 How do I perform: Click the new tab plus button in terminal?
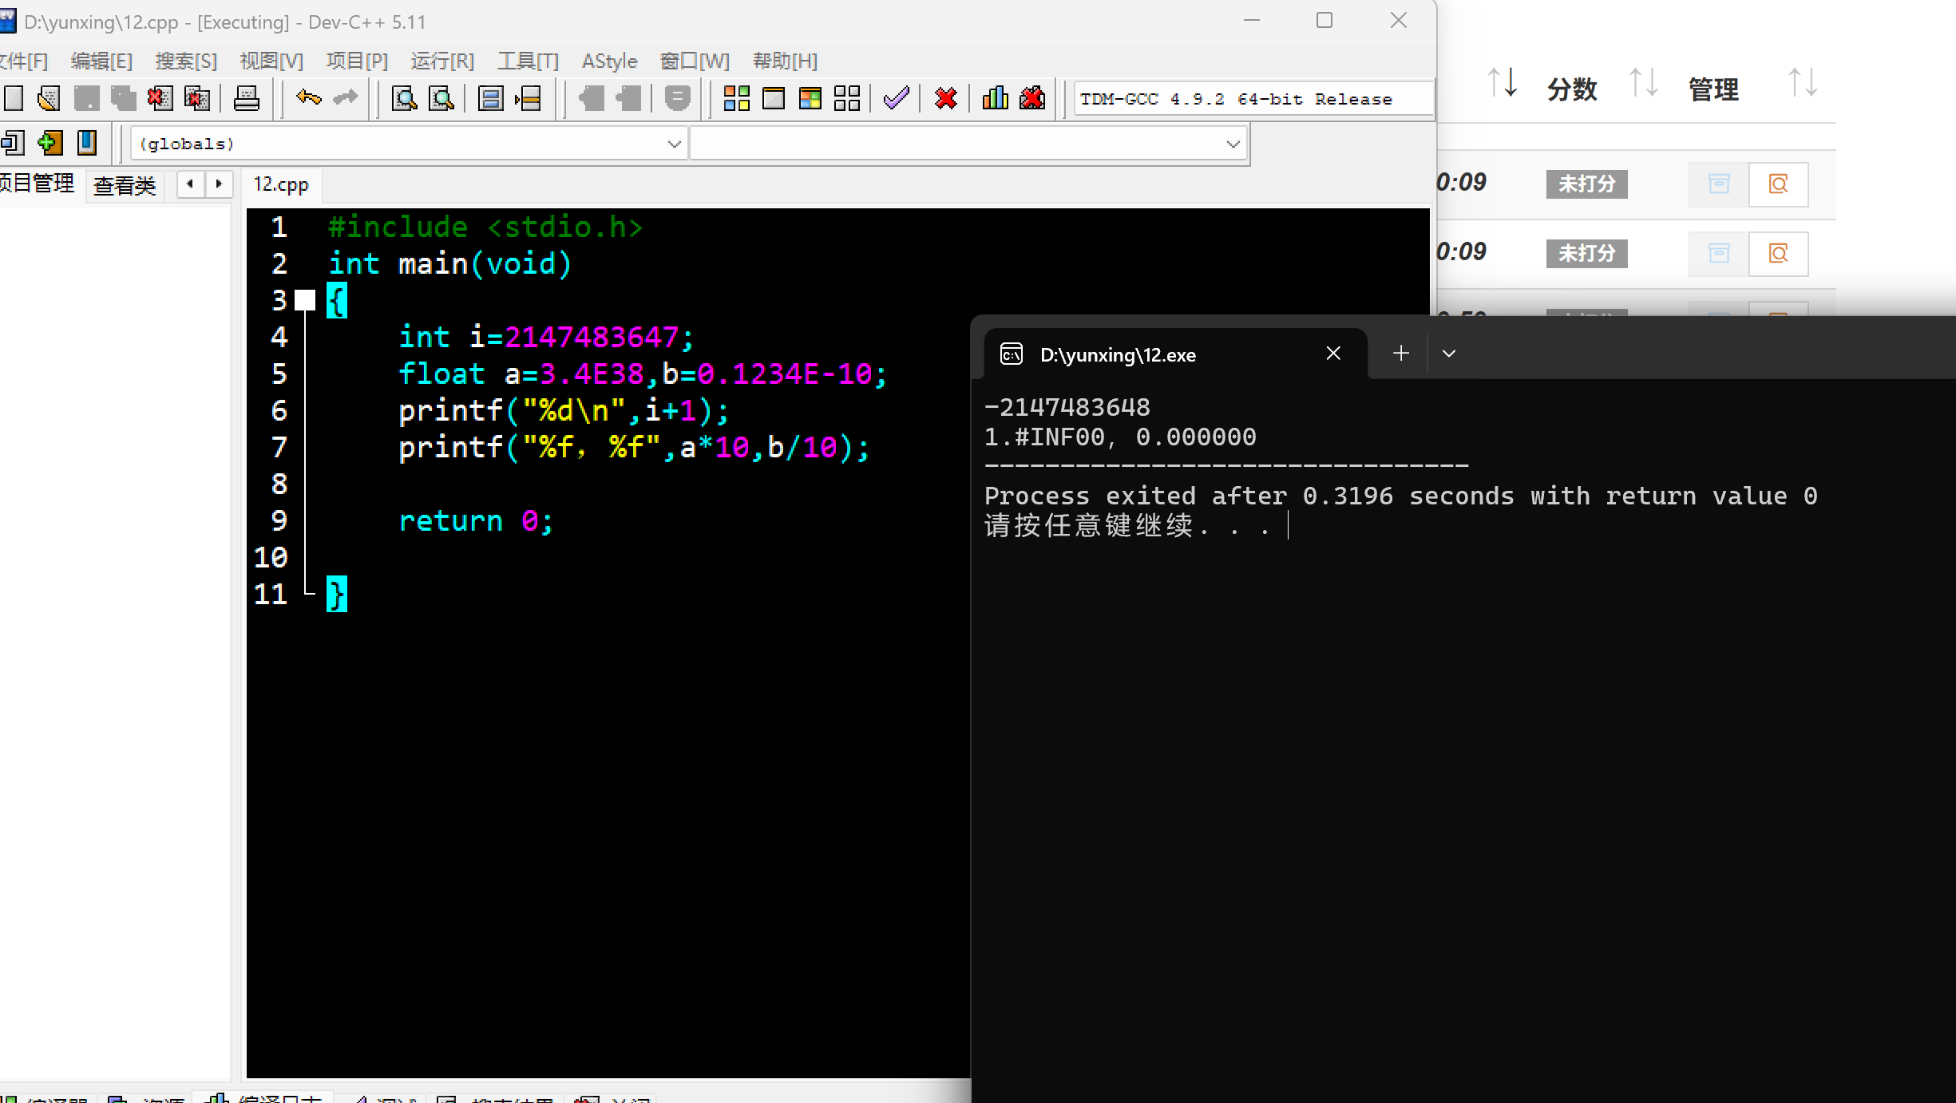1401,354
